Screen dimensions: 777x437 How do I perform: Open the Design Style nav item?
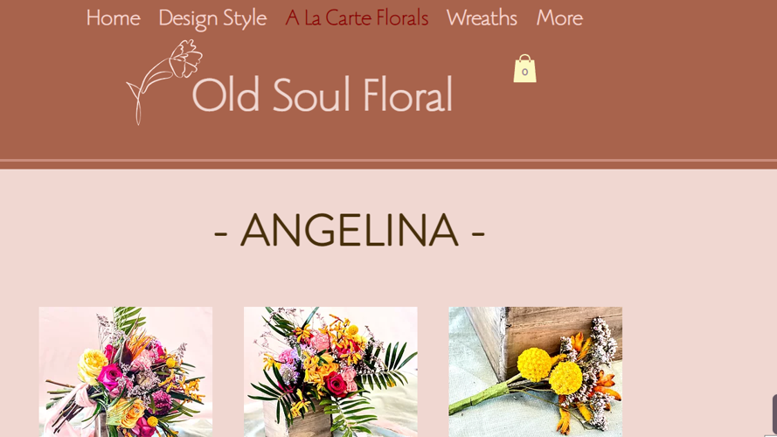pos(212,18)
